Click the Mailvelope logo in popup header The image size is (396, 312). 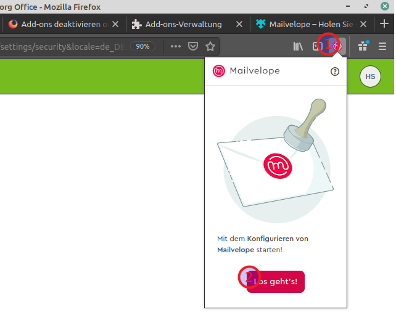pyautogui.click(x=219, y=71)
